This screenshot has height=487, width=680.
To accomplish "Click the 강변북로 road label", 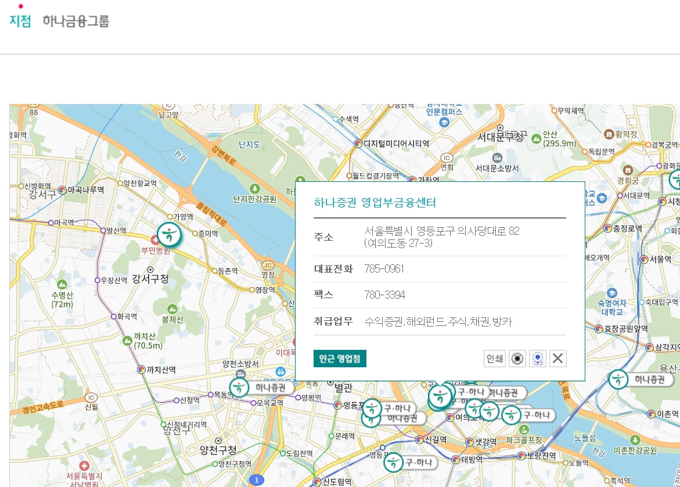I will tap(224, 155).
